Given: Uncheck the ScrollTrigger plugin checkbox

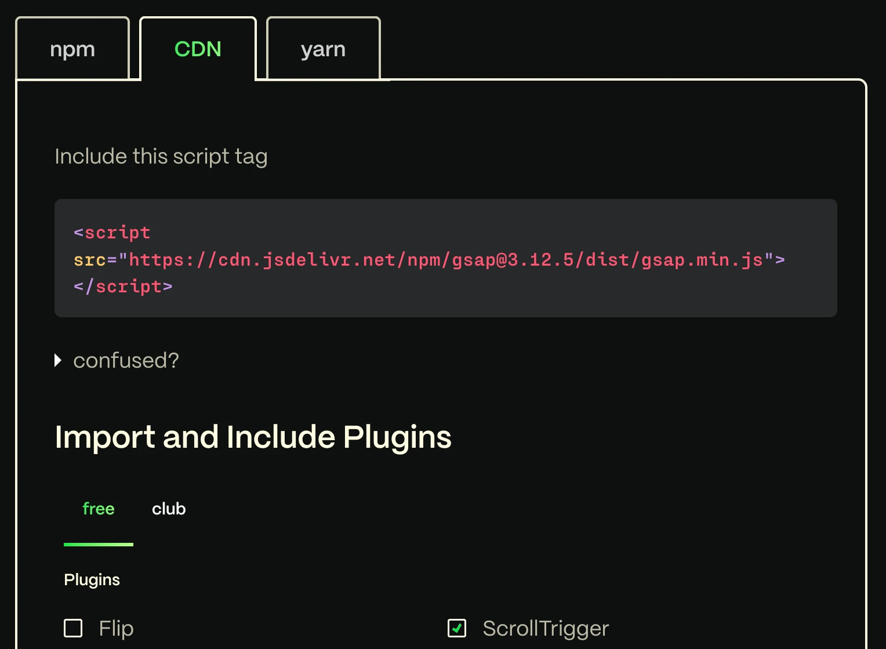Looking at the screenshot, I should (x=457, y=628).
